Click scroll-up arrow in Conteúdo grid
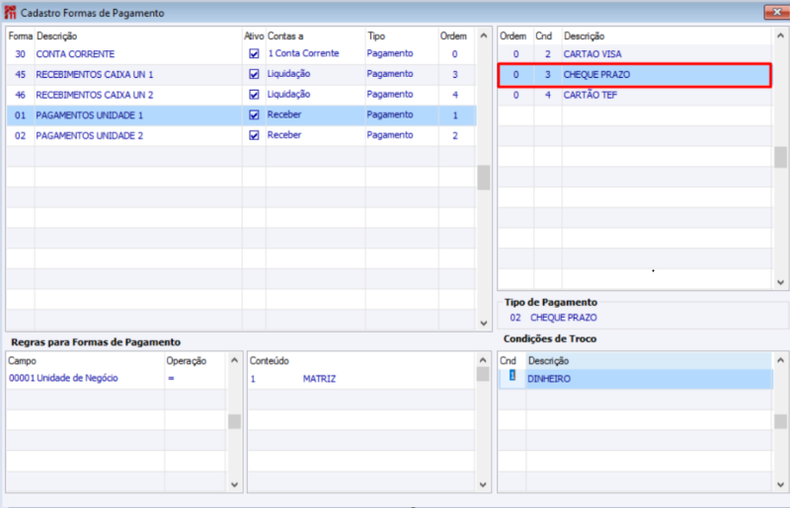 click(483, 360)
